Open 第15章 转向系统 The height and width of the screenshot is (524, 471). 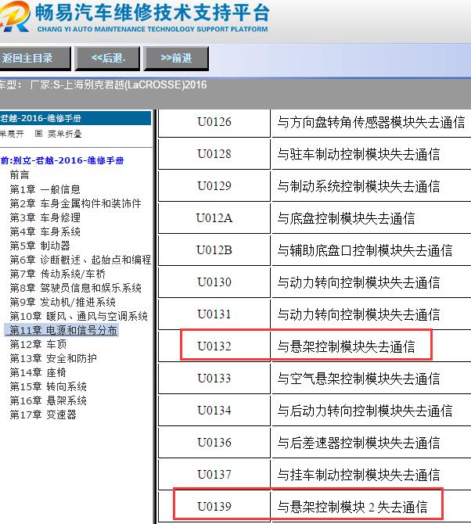(49, 386)
